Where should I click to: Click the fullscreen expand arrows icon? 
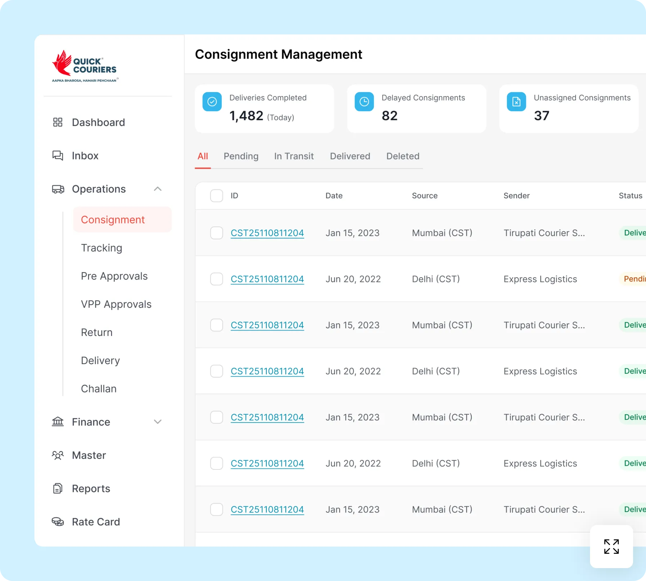point(611,547)
